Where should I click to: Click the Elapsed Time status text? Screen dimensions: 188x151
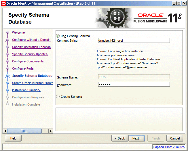tap(169, 147)
